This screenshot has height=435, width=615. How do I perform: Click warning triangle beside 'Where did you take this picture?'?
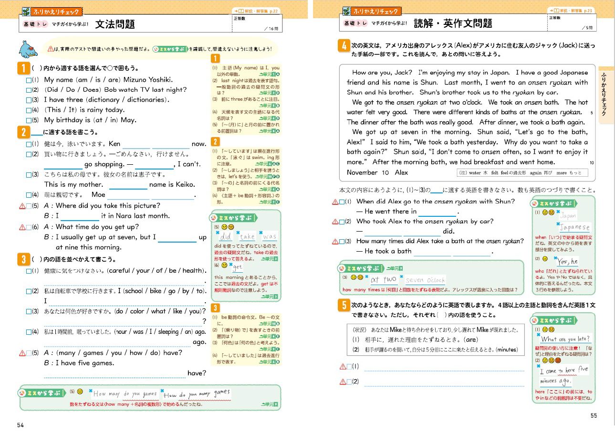[x=21, y=206]
